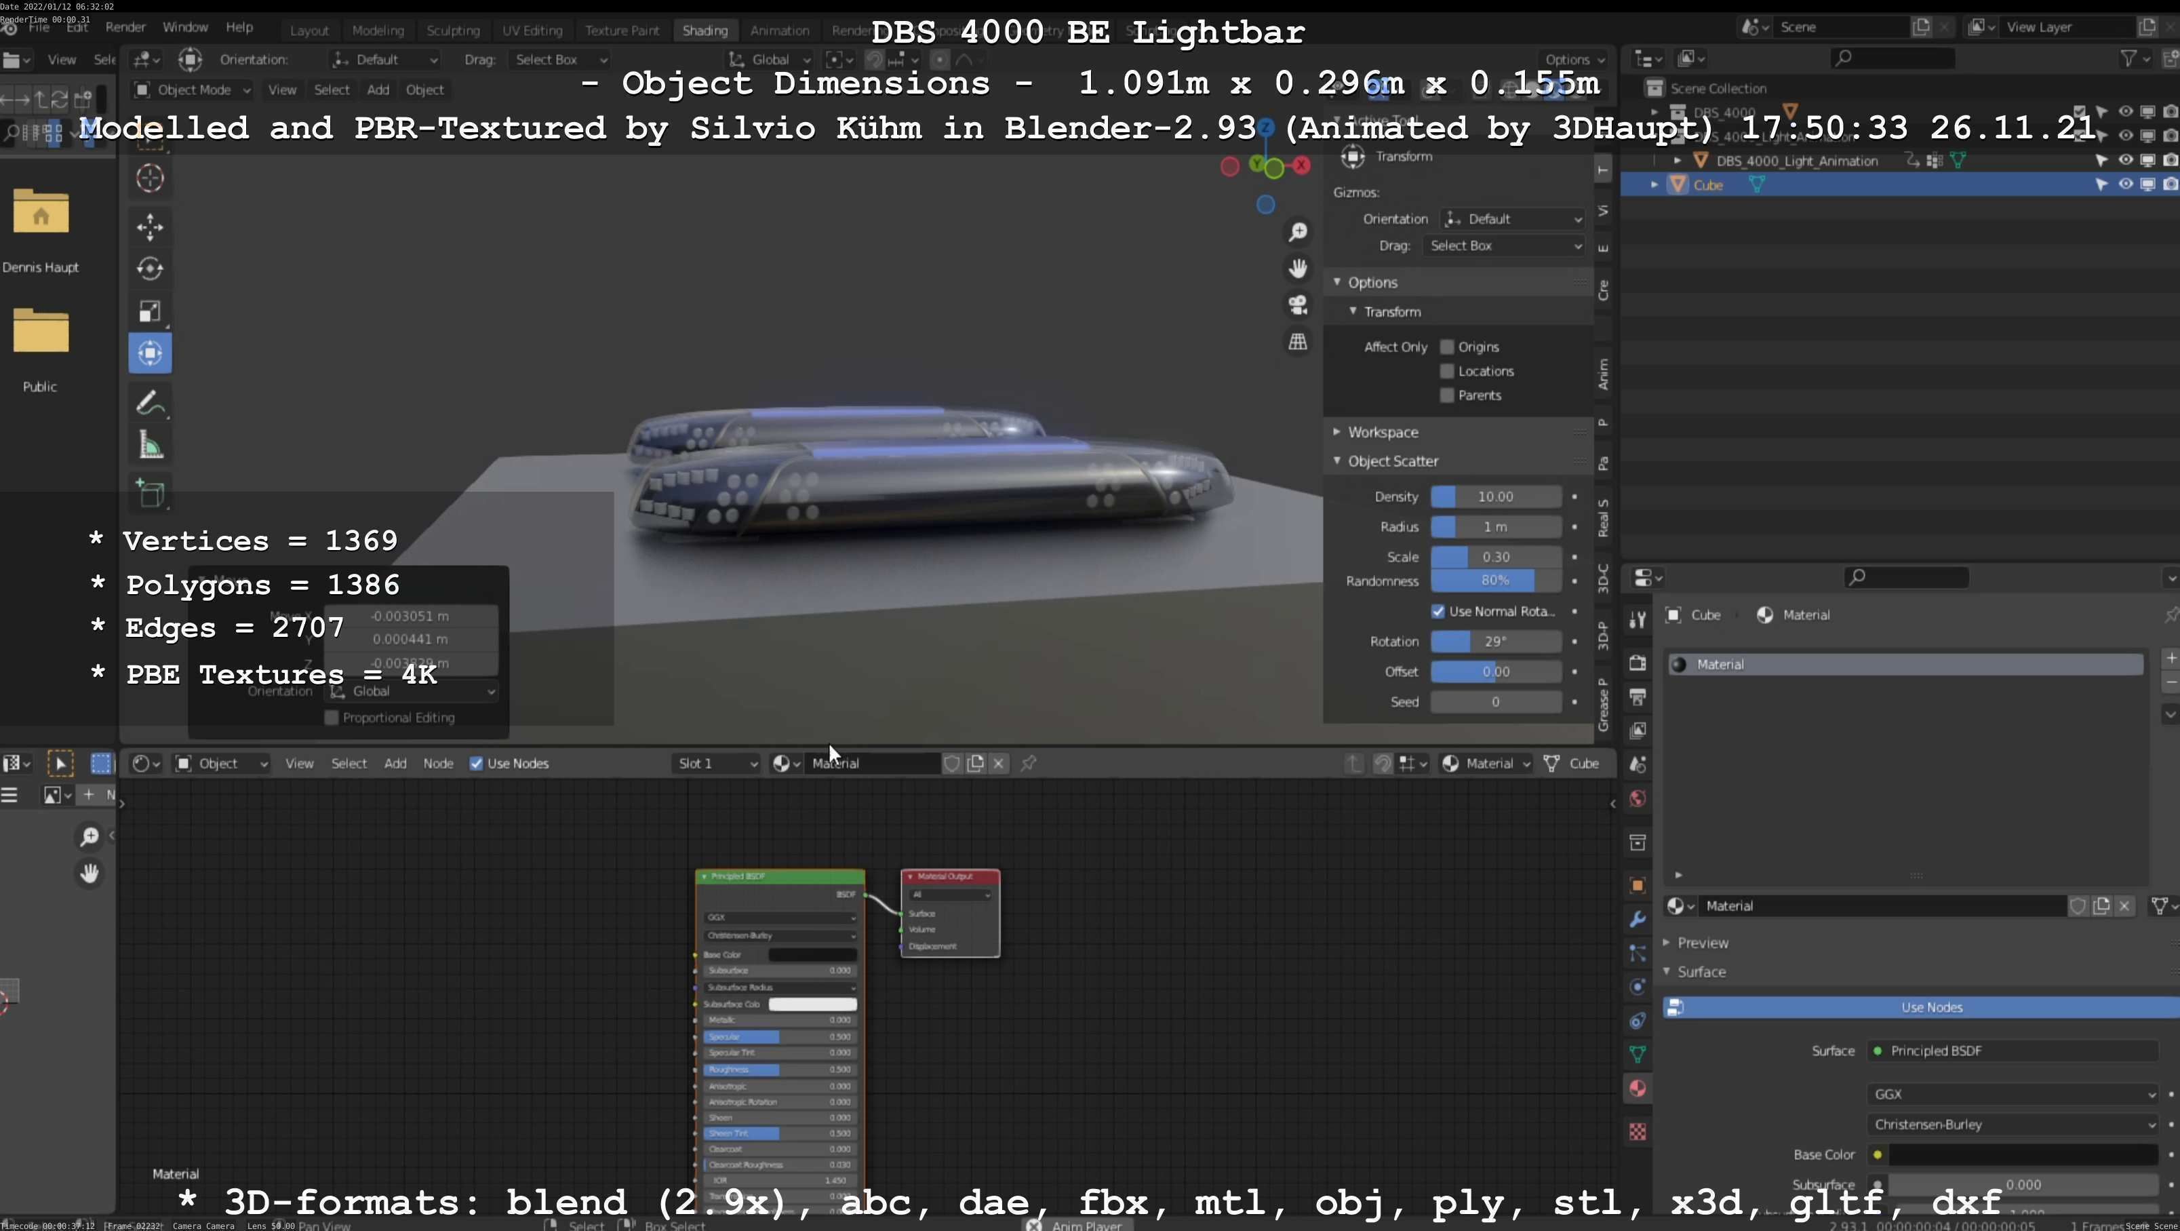The image size is (2180, 1231).
Task: Hide Cube object with eye icon
Action: coord(2125,184)
